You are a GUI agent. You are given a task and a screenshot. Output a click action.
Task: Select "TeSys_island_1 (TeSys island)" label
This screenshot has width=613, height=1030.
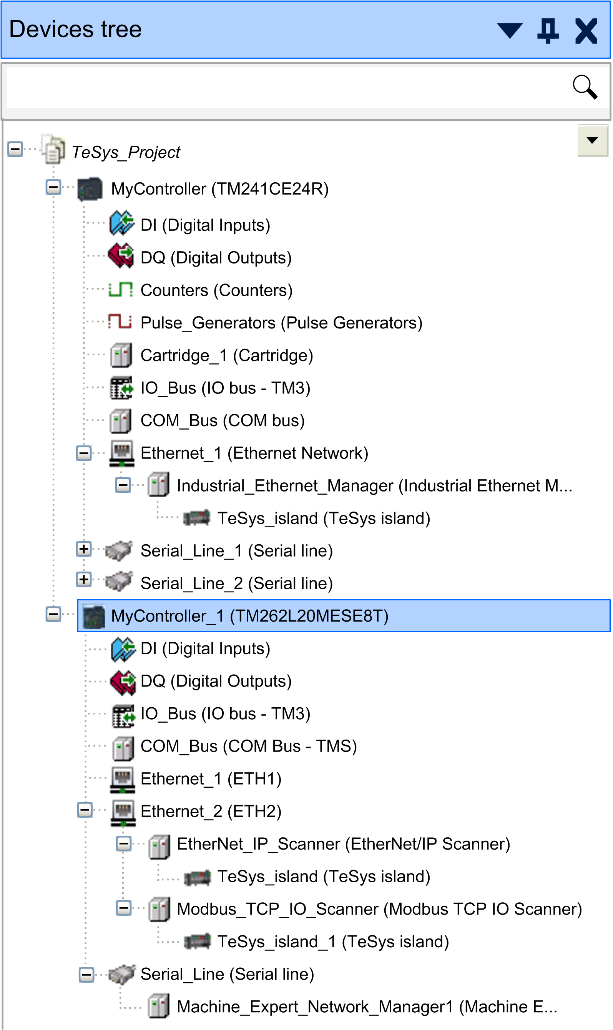tap(333, 942)
